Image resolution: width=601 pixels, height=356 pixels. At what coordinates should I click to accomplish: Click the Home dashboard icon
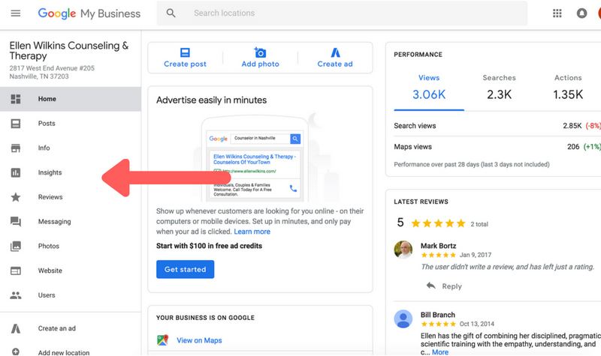click(16, 99)
